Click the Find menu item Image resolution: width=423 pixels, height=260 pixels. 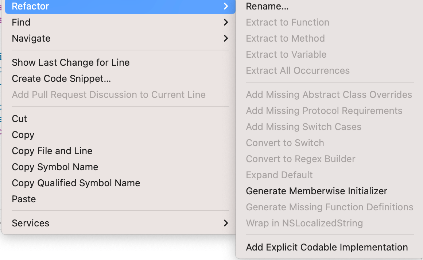pos(21,22)
